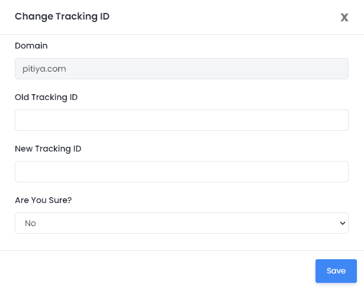
Task: Expand the Are You Sure dropdown chevron
Action: pos(343,223)
